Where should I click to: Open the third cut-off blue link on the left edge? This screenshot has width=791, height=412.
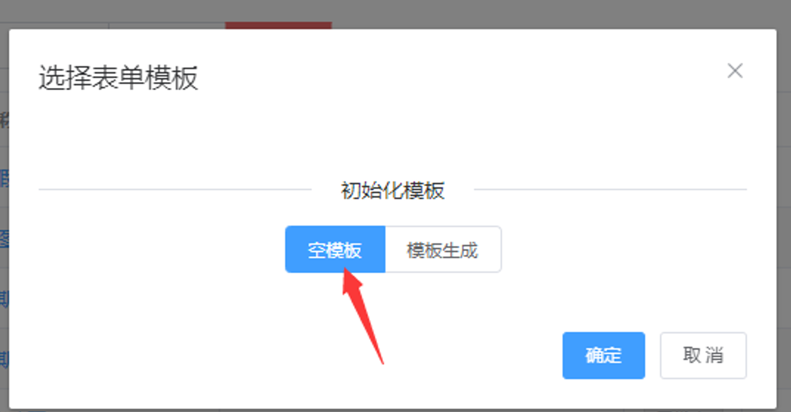(x=4, y=299)
